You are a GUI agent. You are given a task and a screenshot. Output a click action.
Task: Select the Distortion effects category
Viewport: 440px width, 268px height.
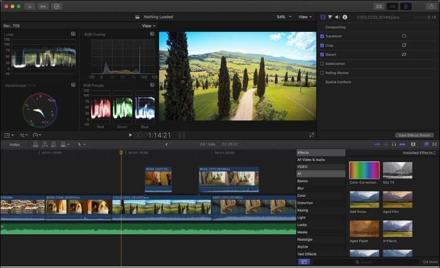[305, 203]
